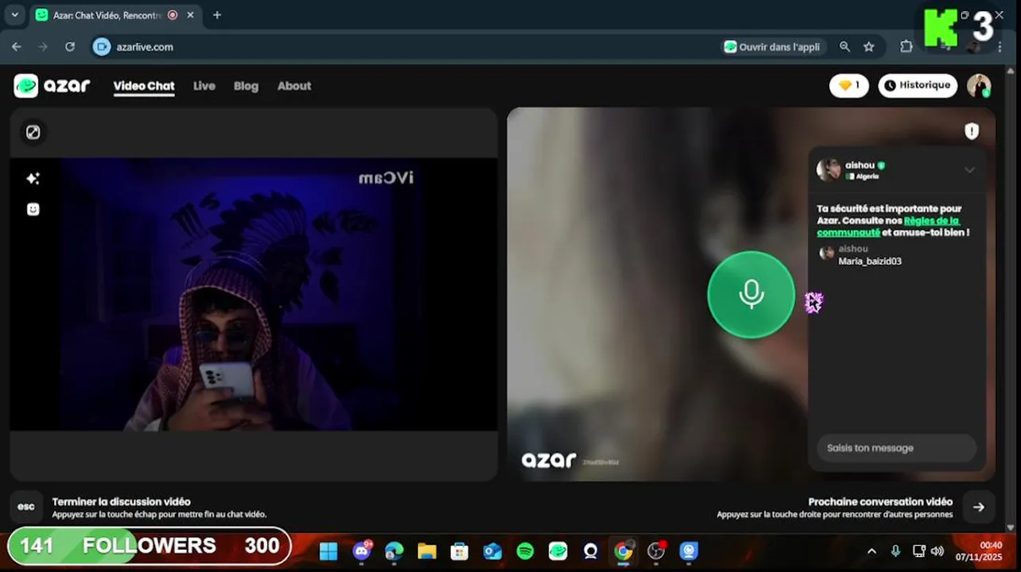Screen dimensions: 1021x572
Task: Toggle the green microphone button
Action: click(751, 295)
